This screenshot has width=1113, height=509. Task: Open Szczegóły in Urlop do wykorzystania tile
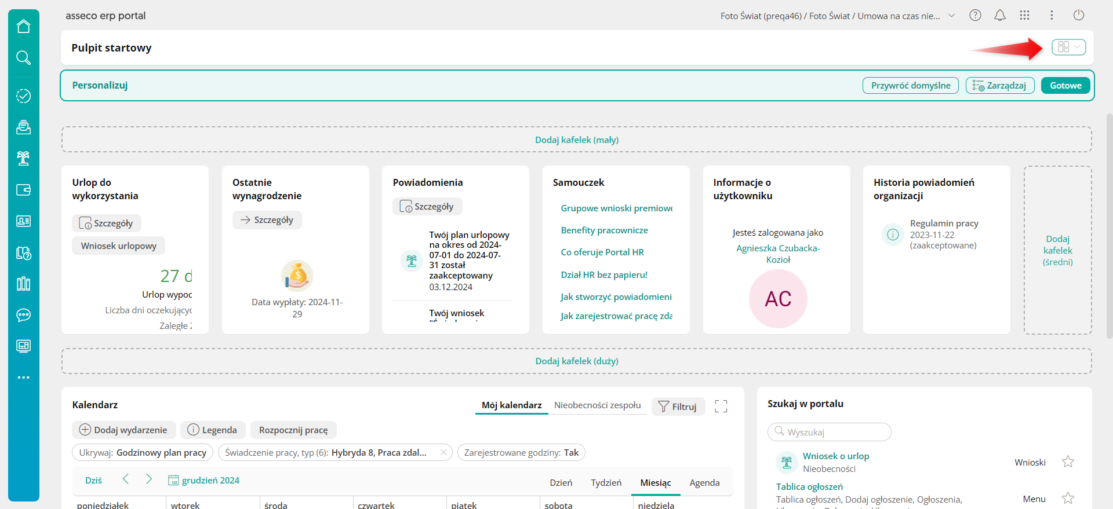(107, 224)
